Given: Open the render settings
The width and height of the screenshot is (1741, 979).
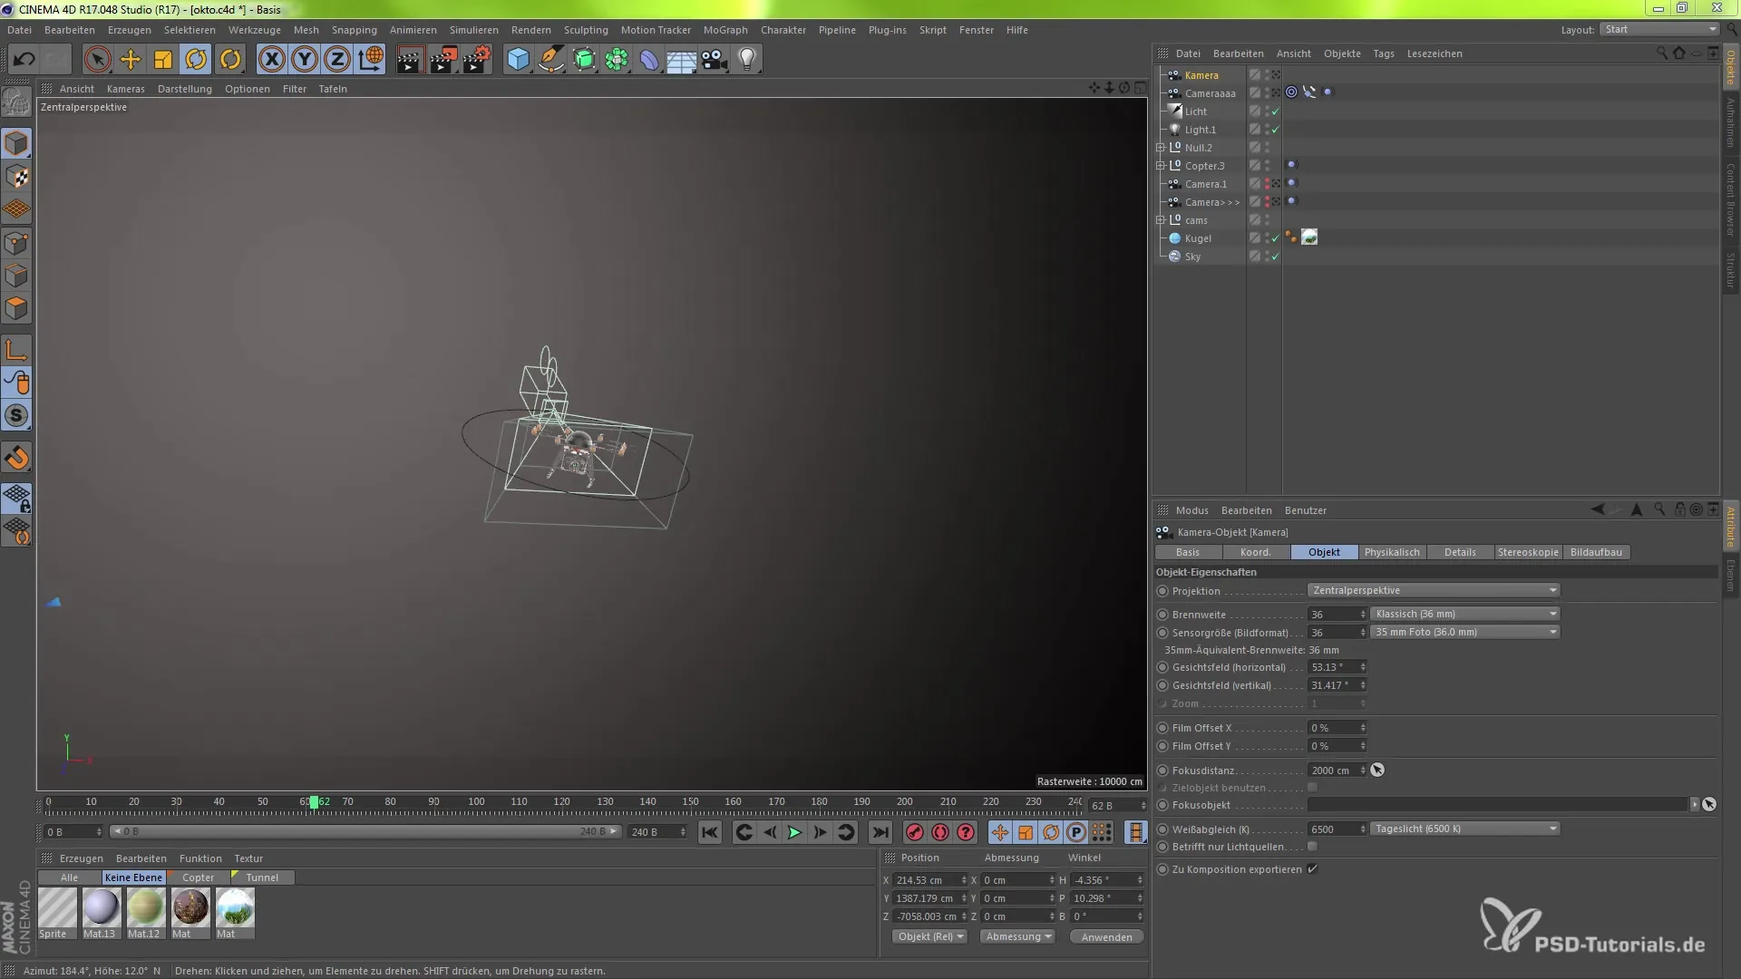Looking at the screenshot, I should (x=477, y=60).
